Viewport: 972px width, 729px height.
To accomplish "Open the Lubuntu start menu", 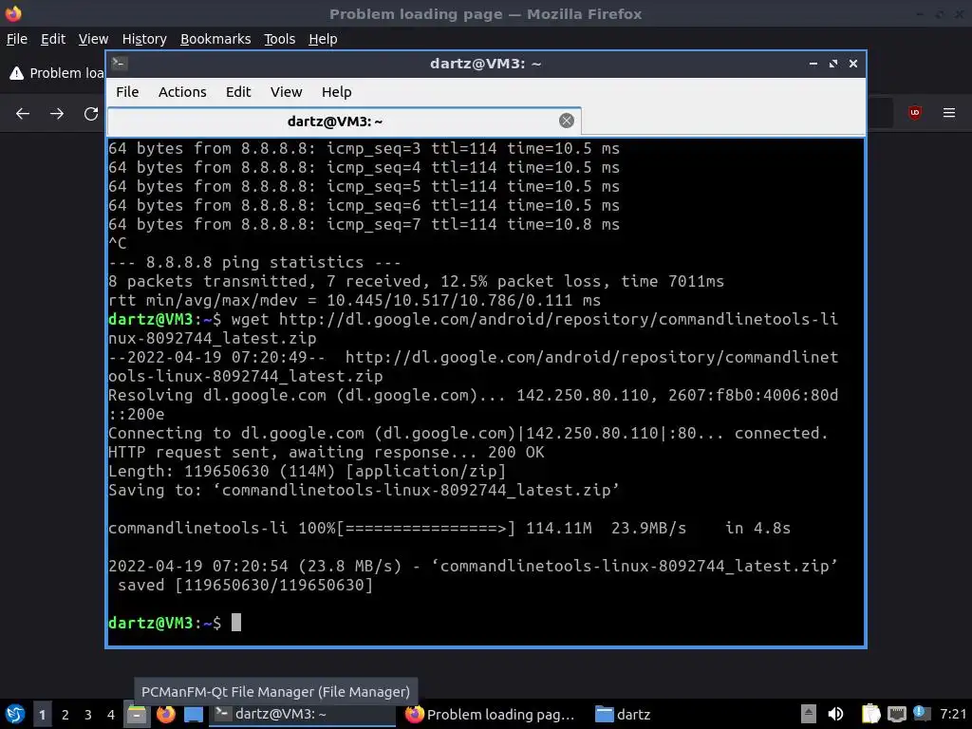I will pos(14,714).
